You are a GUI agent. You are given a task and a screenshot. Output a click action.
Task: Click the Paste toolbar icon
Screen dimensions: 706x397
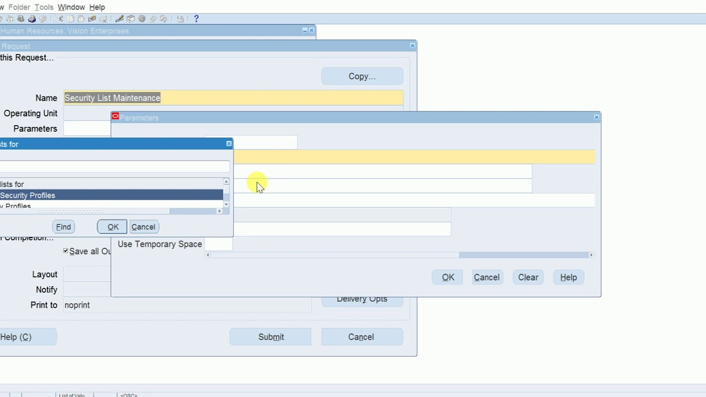(x=81, y=19)
